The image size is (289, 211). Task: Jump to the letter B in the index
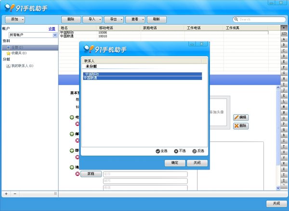pos(284,45)
